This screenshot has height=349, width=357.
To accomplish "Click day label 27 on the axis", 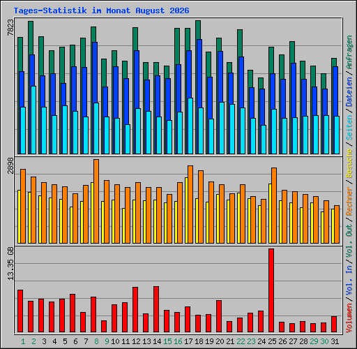I will (293, 341).
